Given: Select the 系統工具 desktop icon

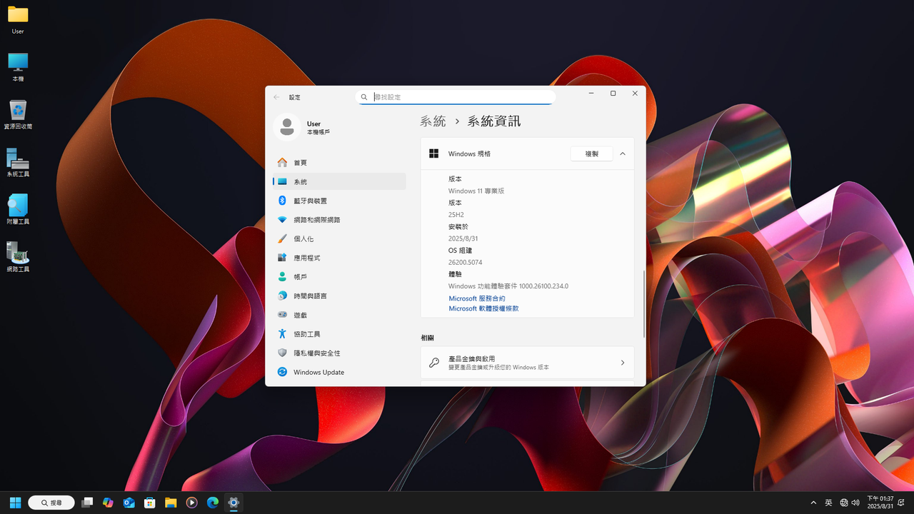Looking at the screenshot, I should 18,162.
